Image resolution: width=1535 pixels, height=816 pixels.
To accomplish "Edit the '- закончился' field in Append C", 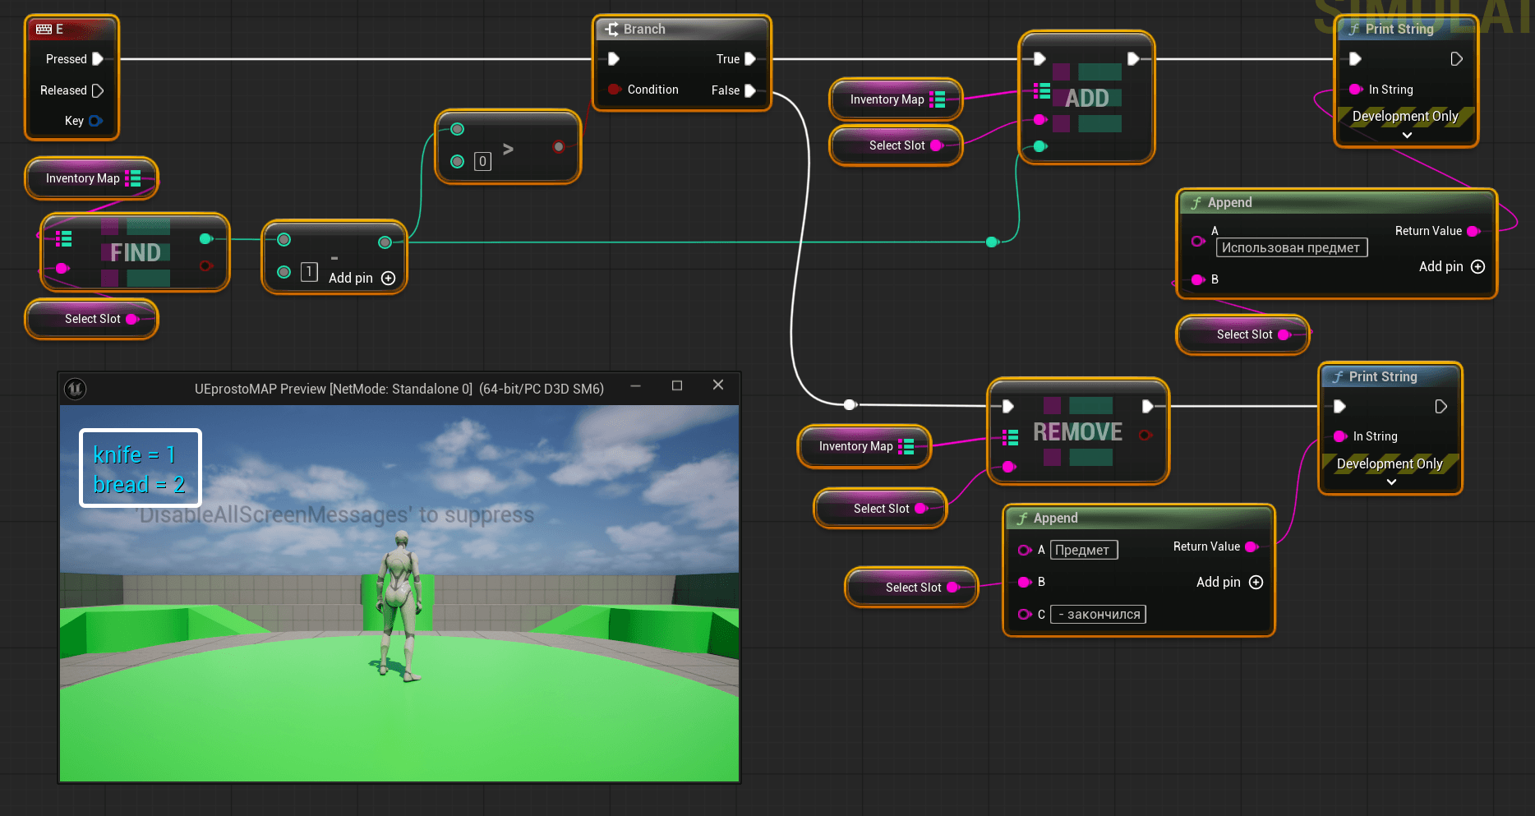I will click(1098, 615).
